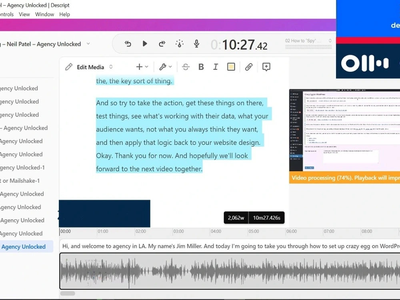Toggle italic formatting
The image size is (400, 300).
[216, 67]
